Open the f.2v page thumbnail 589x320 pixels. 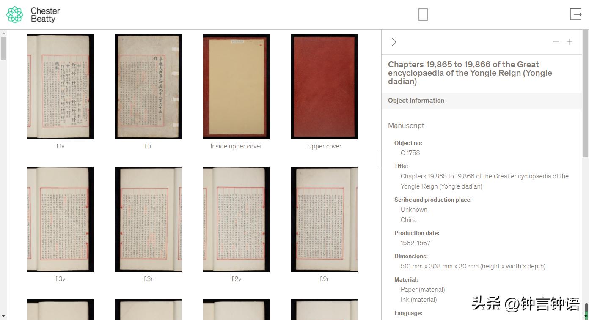[236, 219]
